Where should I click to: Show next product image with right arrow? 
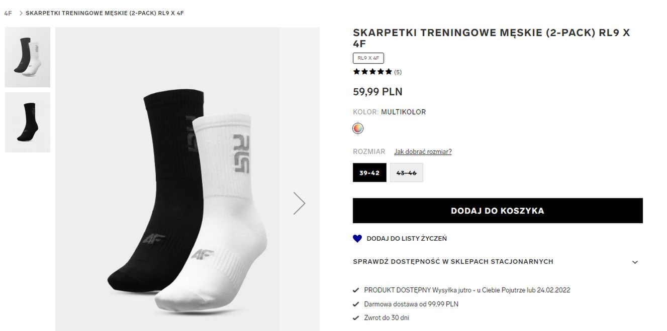(x=300, y=203)
